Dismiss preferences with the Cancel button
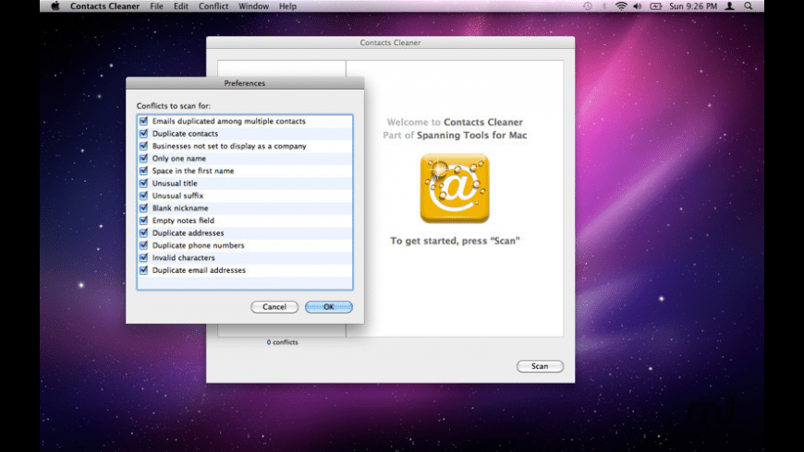 274,306
